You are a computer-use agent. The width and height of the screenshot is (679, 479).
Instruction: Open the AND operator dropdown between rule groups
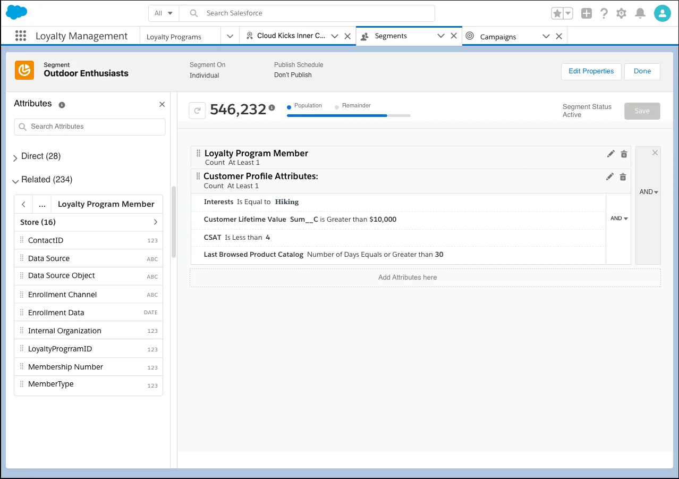point(648,191)
